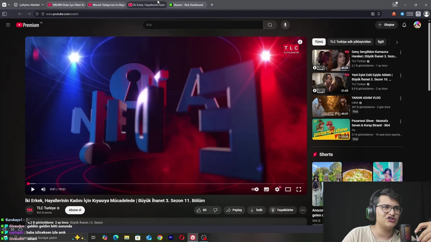The width and height of the screenshot is (431, 242).
Task: Play the video
Action: tap(33, 189)
